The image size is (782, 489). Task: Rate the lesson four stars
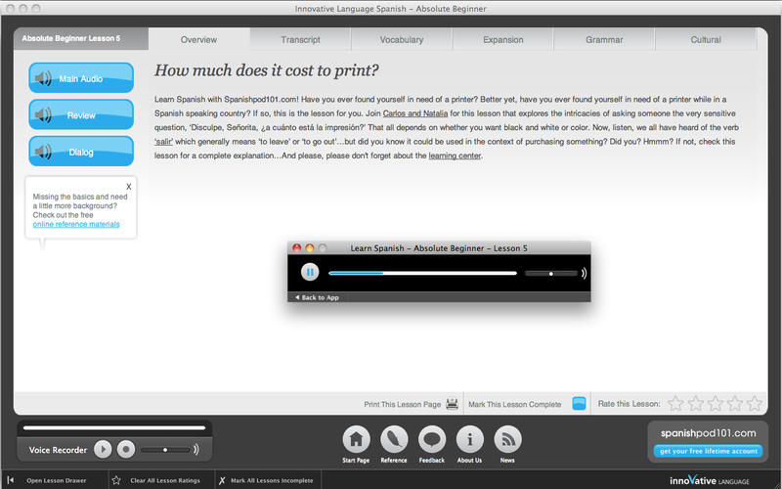(x=735, y=403)
